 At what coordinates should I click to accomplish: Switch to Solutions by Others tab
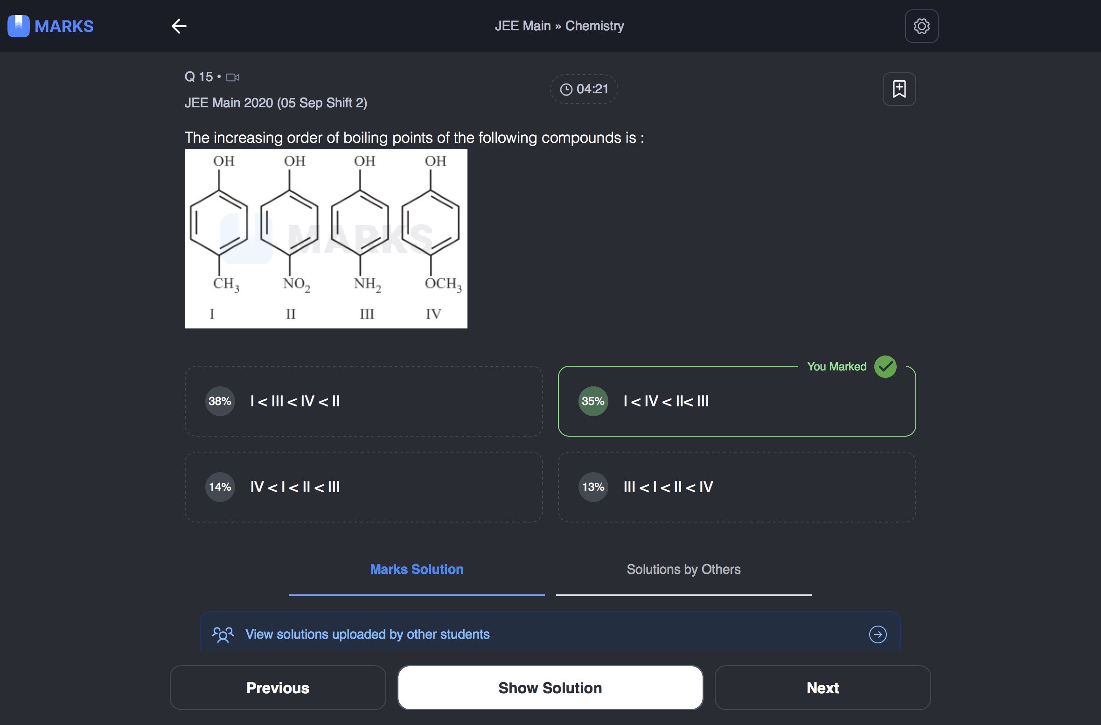click(x=683, y=570)
